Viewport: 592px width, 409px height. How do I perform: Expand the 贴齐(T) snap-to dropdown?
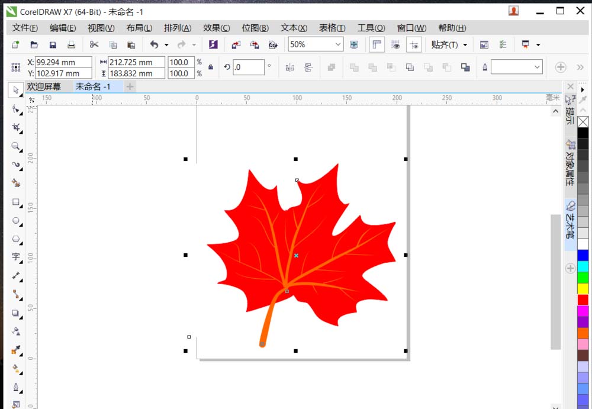[465, 44]
